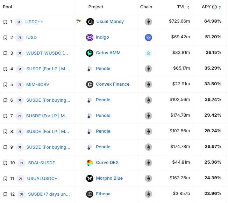Open external link arrow in row 12
Screen dimensions: 228x203
(21, 194)
